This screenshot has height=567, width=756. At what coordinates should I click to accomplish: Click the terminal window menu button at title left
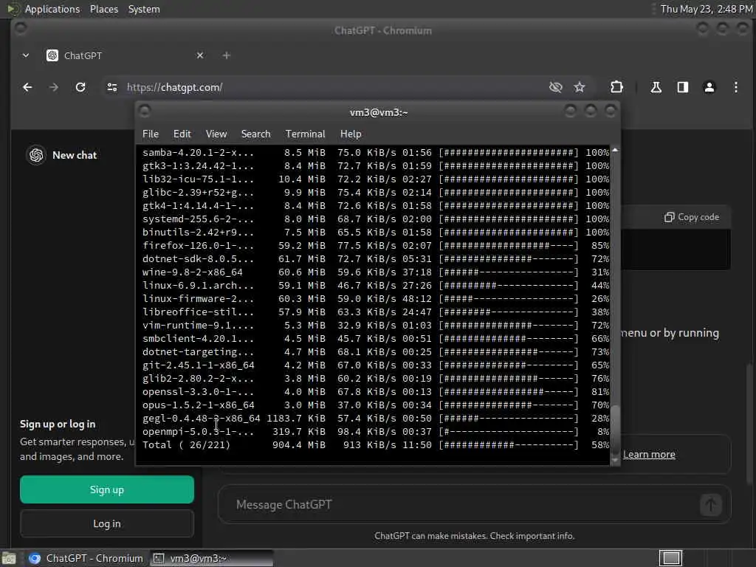tap(144, 111)
